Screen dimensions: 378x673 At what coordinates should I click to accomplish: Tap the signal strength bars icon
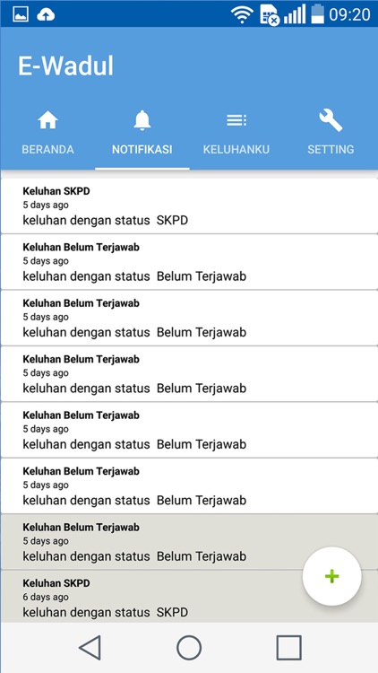coord(295,14)
